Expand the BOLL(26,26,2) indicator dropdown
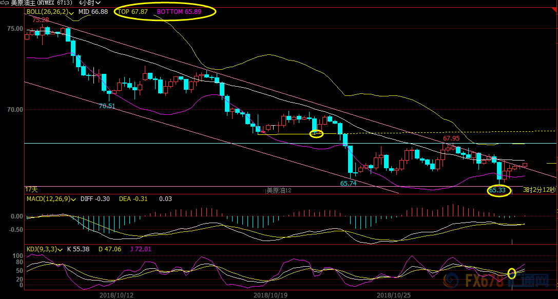Viewport: 558px width, 299px height. tap(71, 12)
